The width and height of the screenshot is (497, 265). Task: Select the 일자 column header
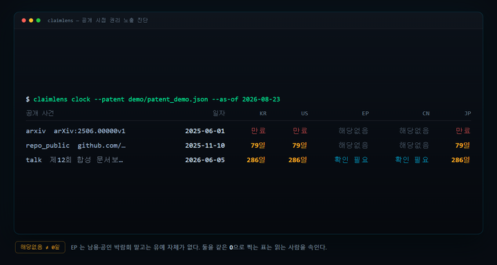pyautogui.click(x=219, y=113)
